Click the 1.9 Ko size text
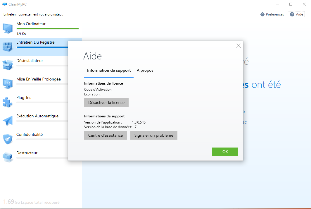The image size is (311, 209). point(21,34)
